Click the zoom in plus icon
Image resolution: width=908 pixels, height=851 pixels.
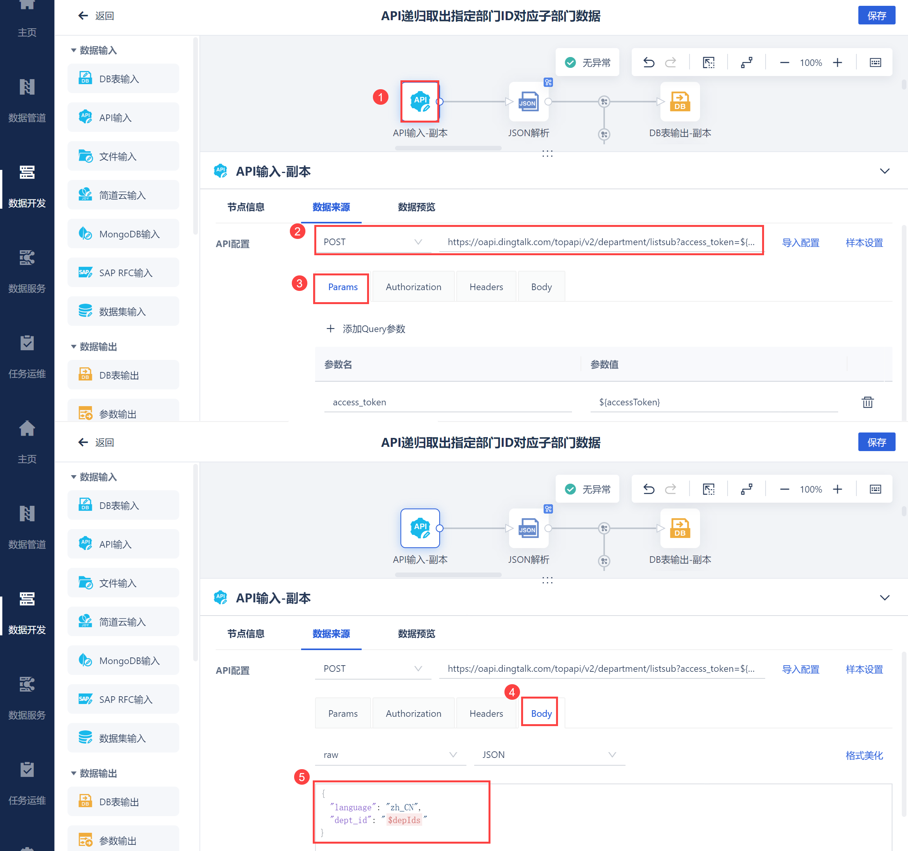point(837,62)
